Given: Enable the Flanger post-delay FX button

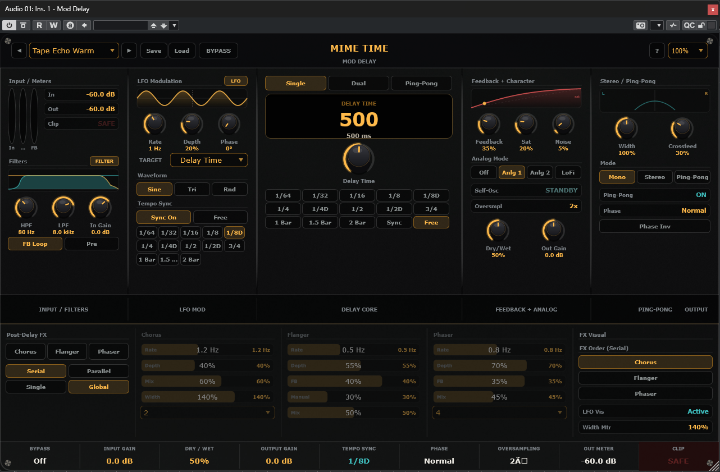Looking at the screenshot, I should [x=67, y=351].
